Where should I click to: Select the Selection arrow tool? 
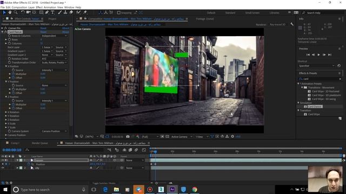pos(4,12)
